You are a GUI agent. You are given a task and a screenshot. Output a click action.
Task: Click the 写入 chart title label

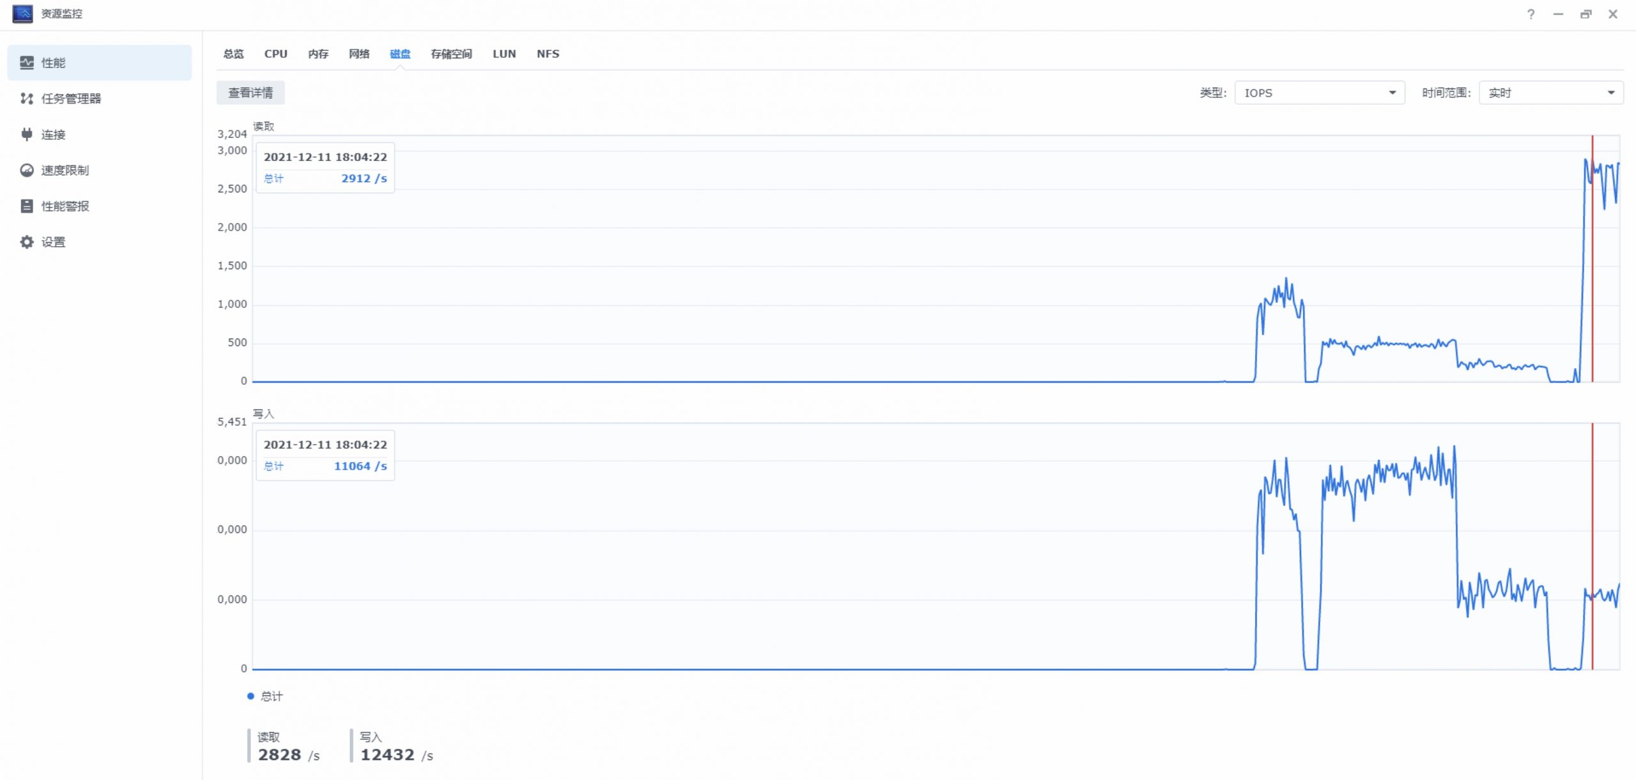(263, 413)
